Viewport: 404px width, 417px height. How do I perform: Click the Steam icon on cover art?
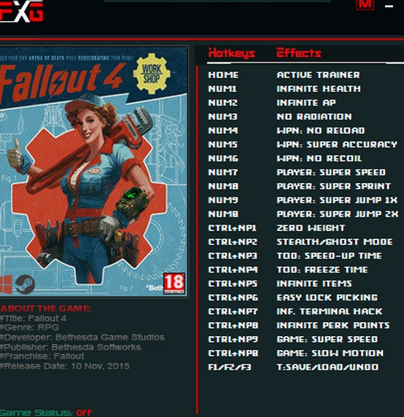25,284
